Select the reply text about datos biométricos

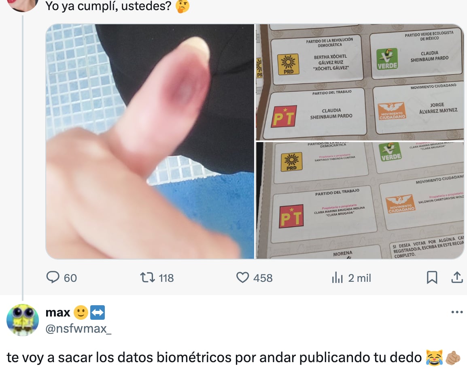coord(234,357)
